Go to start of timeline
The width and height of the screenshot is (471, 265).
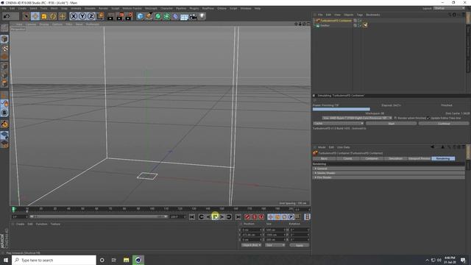coord(192,217)
